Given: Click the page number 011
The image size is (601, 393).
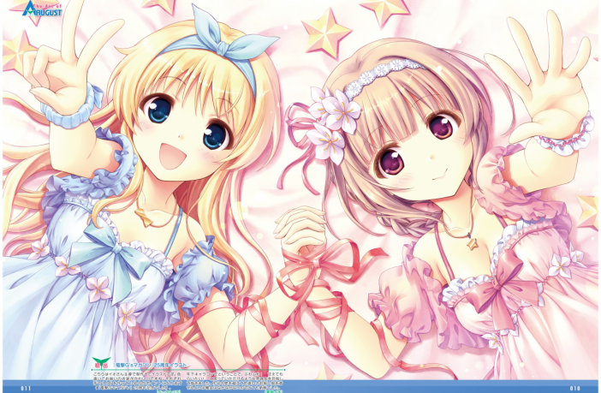Looking at the screenshot, I should 26,389.
